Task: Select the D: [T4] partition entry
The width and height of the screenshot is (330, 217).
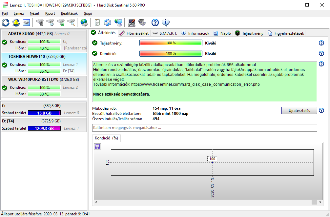Action: click(x=44, y=125)
